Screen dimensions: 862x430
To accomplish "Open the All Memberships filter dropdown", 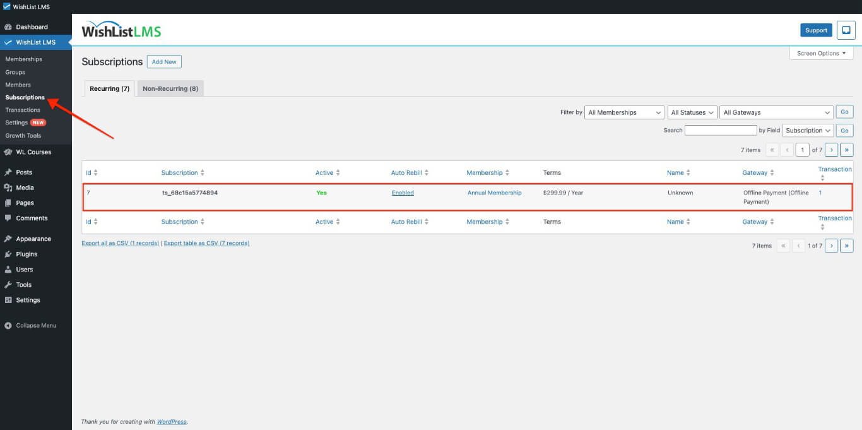I will tap(623, 112).
